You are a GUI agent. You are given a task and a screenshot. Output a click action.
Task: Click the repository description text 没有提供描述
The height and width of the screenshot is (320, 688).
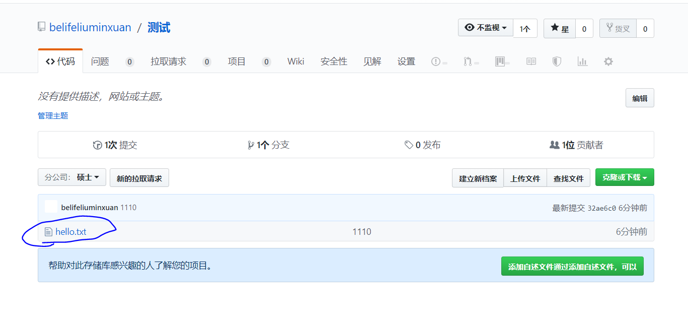point(102,96)
